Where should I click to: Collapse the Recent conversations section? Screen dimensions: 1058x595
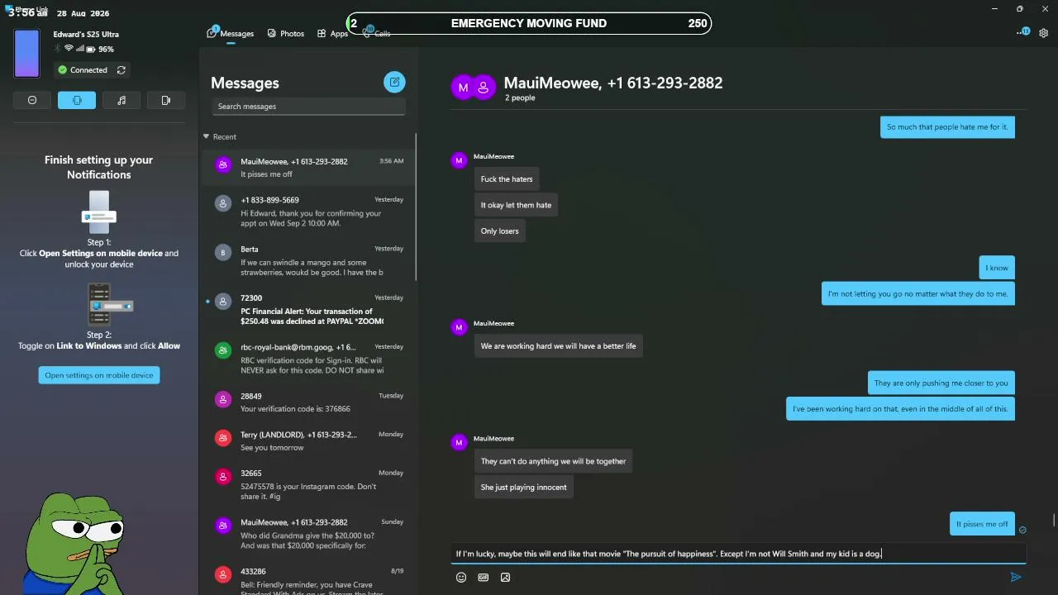pos(207,136)
